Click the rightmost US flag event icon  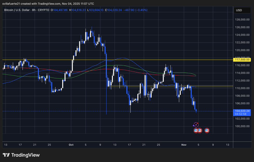pos(207,130)
